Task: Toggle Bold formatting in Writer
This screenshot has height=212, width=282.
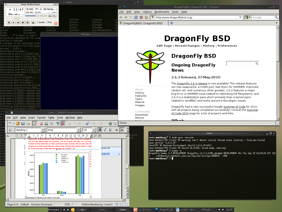Action: click(100, 130)
